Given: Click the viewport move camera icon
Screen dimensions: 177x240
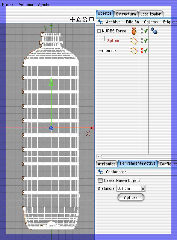Looking at the screenshot, I should tap(72, 20).
